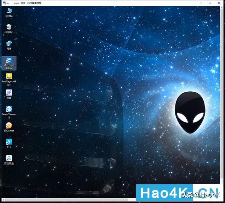Select the Microsoft Edge shortcut
The height and width of the screenshot is (203, 225).
coord(9,63)
